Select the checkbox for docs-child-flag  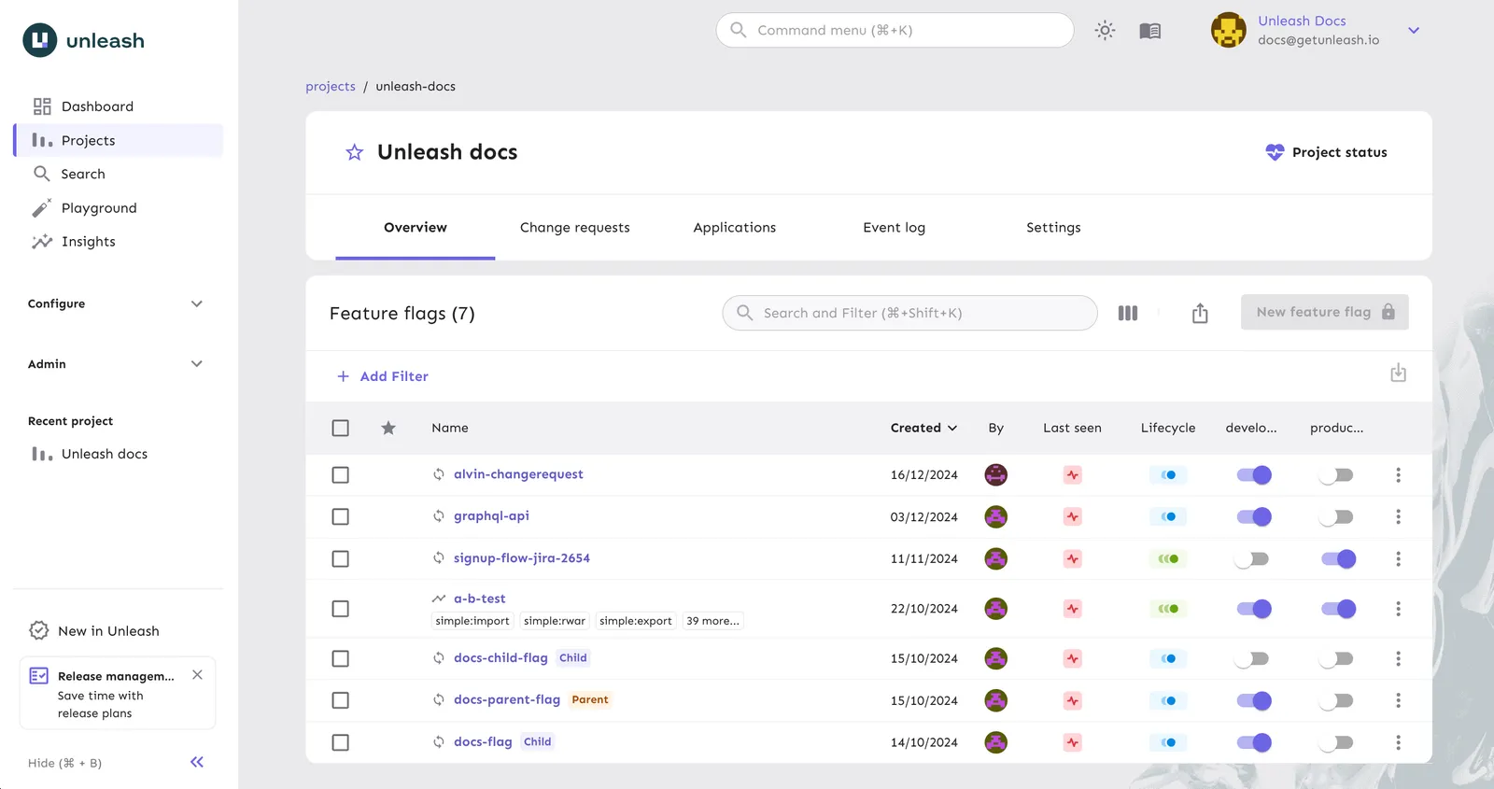click(x=341, y=658)
